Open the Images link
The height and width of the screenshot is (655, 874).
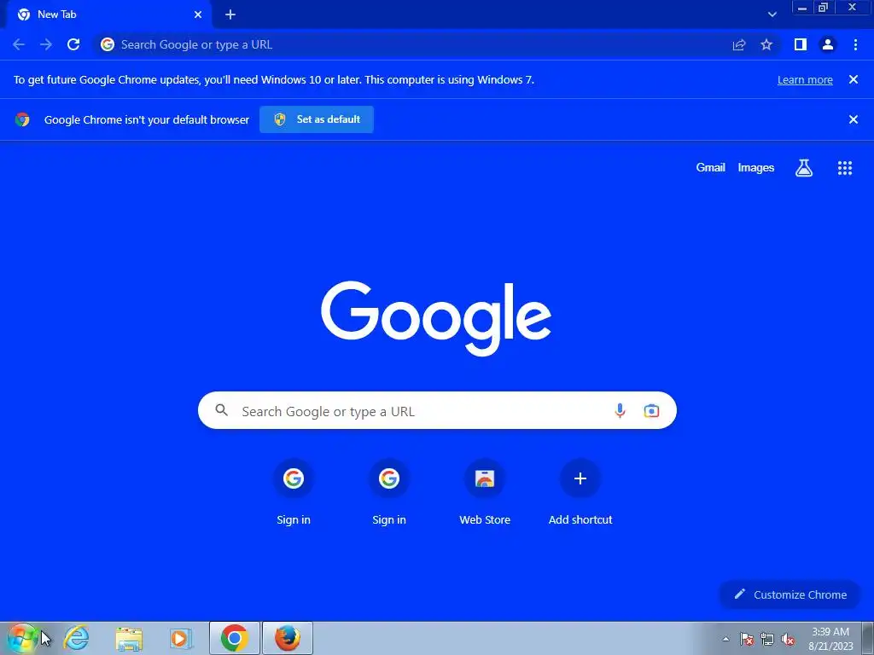point(756,168)
